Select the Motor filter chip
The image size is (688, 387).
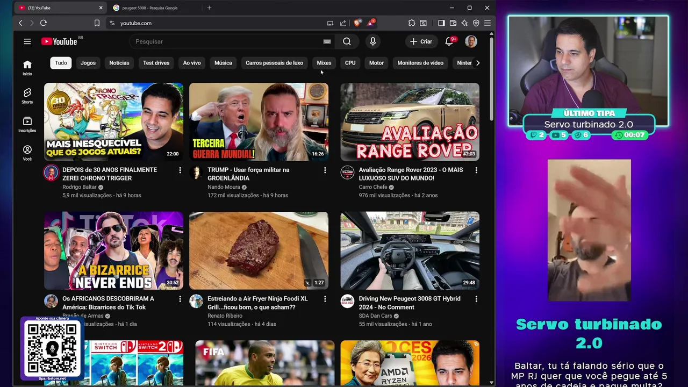[x=376, y=63]
